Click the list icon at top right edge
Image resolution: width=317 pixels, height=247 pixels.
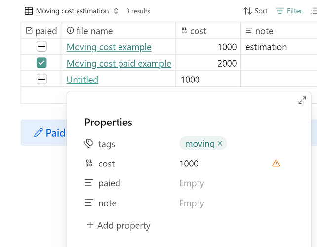coord(313,11)
